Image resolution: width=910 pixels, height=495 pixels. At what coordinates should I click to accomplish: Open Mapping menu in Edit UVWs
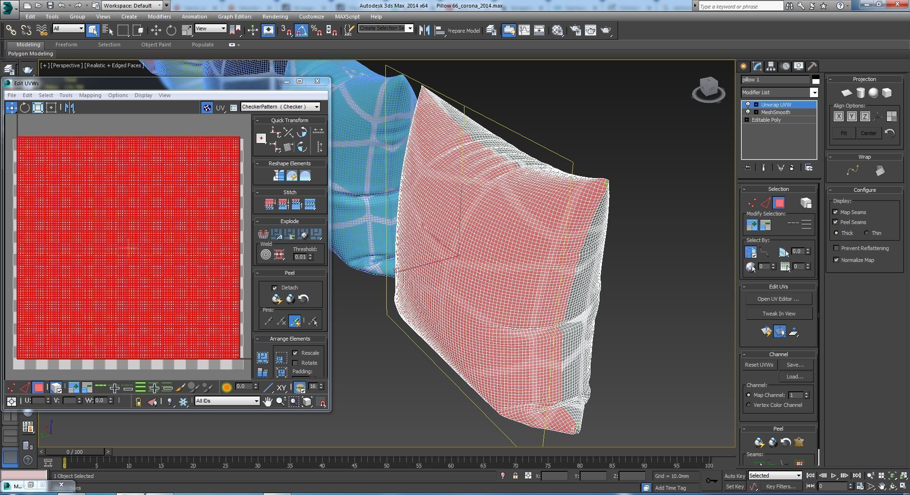pos(90,95)
